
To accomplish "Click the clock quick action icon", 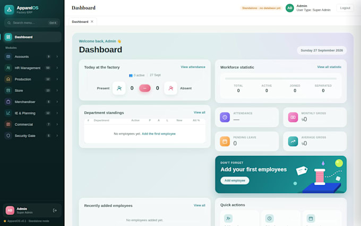I will pyautogui.click(x=269, y=218).
